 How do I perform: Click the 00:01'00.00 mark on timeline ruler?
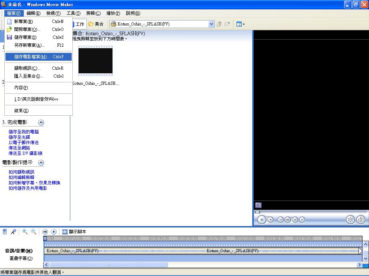(x=217, y=238)
